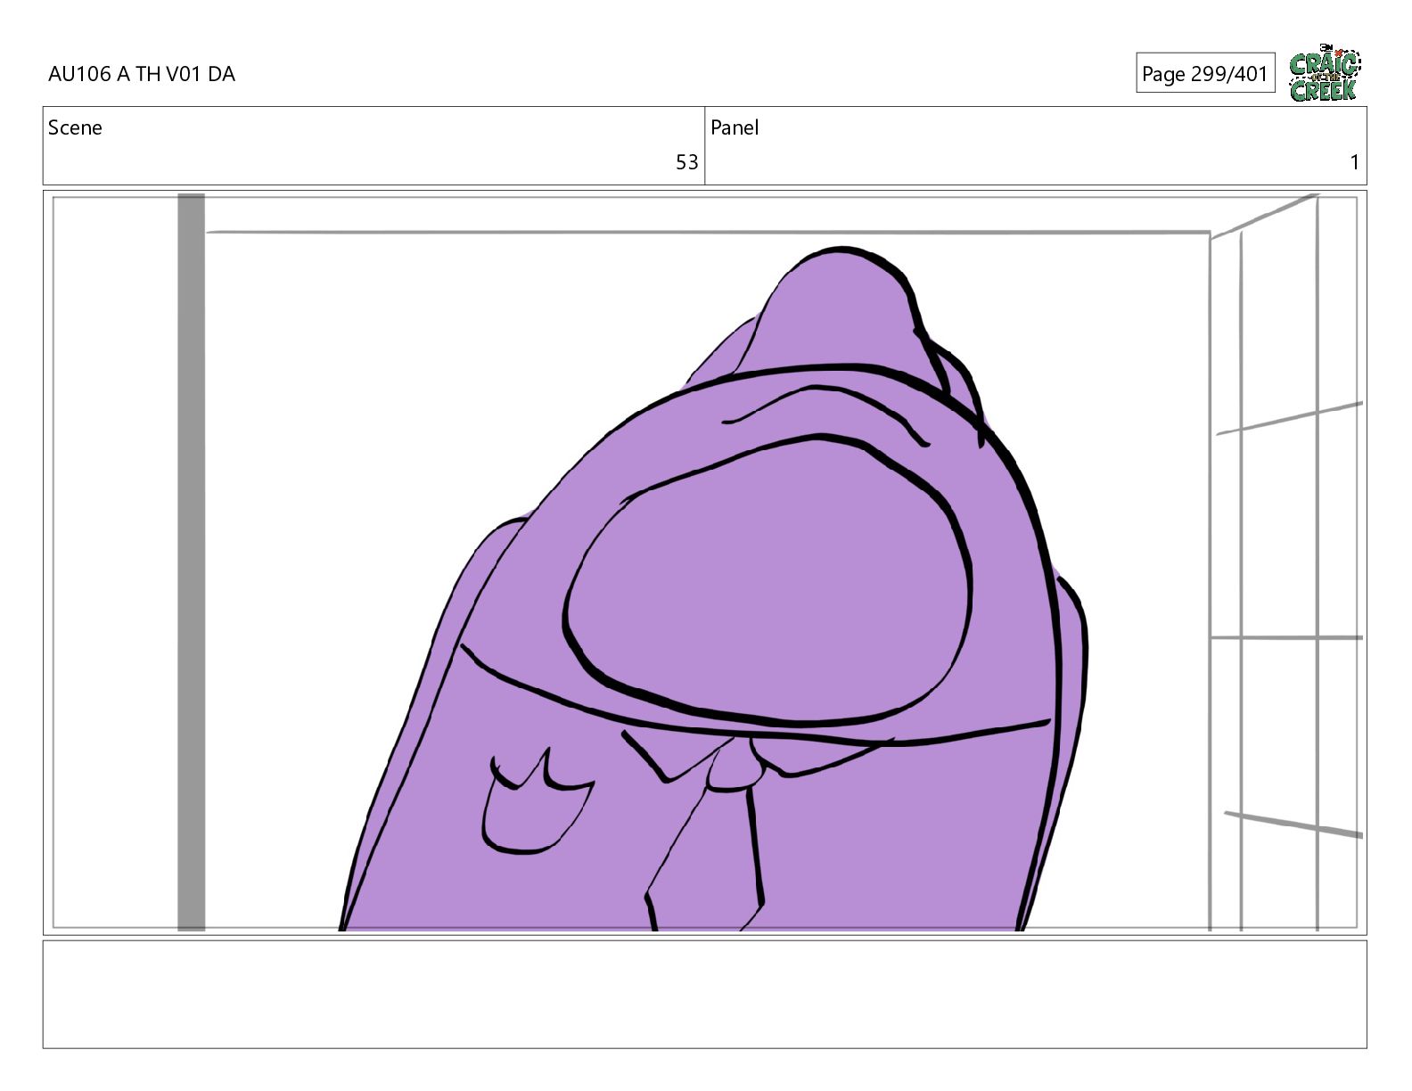Click the purple character storyboard drawing
The height and width of the screenshot is (1091, 1412).
(713, 589)
